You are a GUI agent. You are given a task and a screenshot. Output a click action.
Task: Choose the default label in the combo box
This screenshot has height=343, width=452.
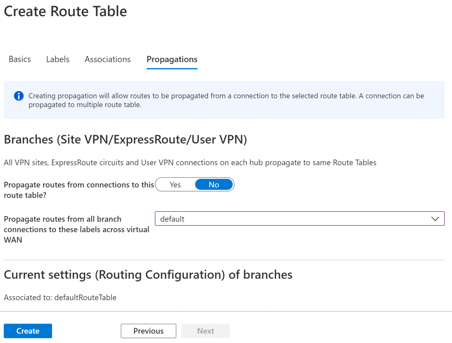point(172,218)
